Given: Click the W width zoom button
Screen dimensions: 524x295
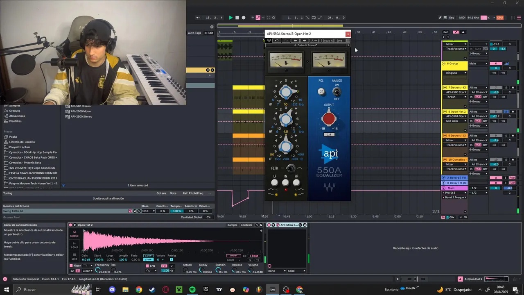Looking at the screenshot, I should (x=465, y=217).
